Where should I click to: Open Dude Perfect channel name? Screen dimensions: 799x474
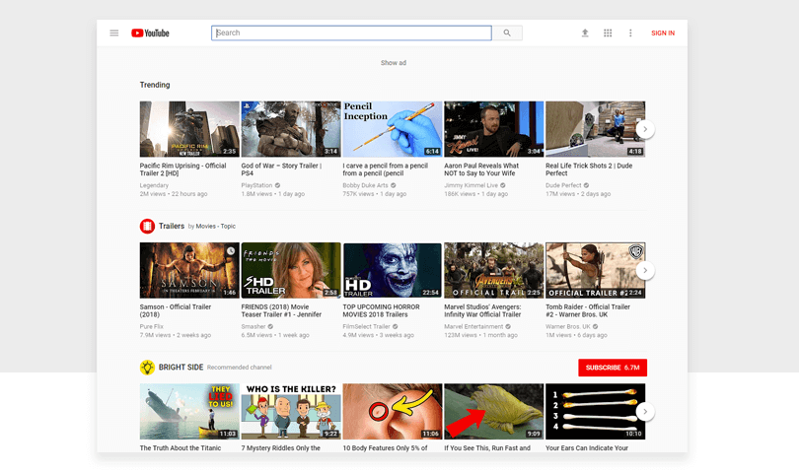[x=563, y=185]
